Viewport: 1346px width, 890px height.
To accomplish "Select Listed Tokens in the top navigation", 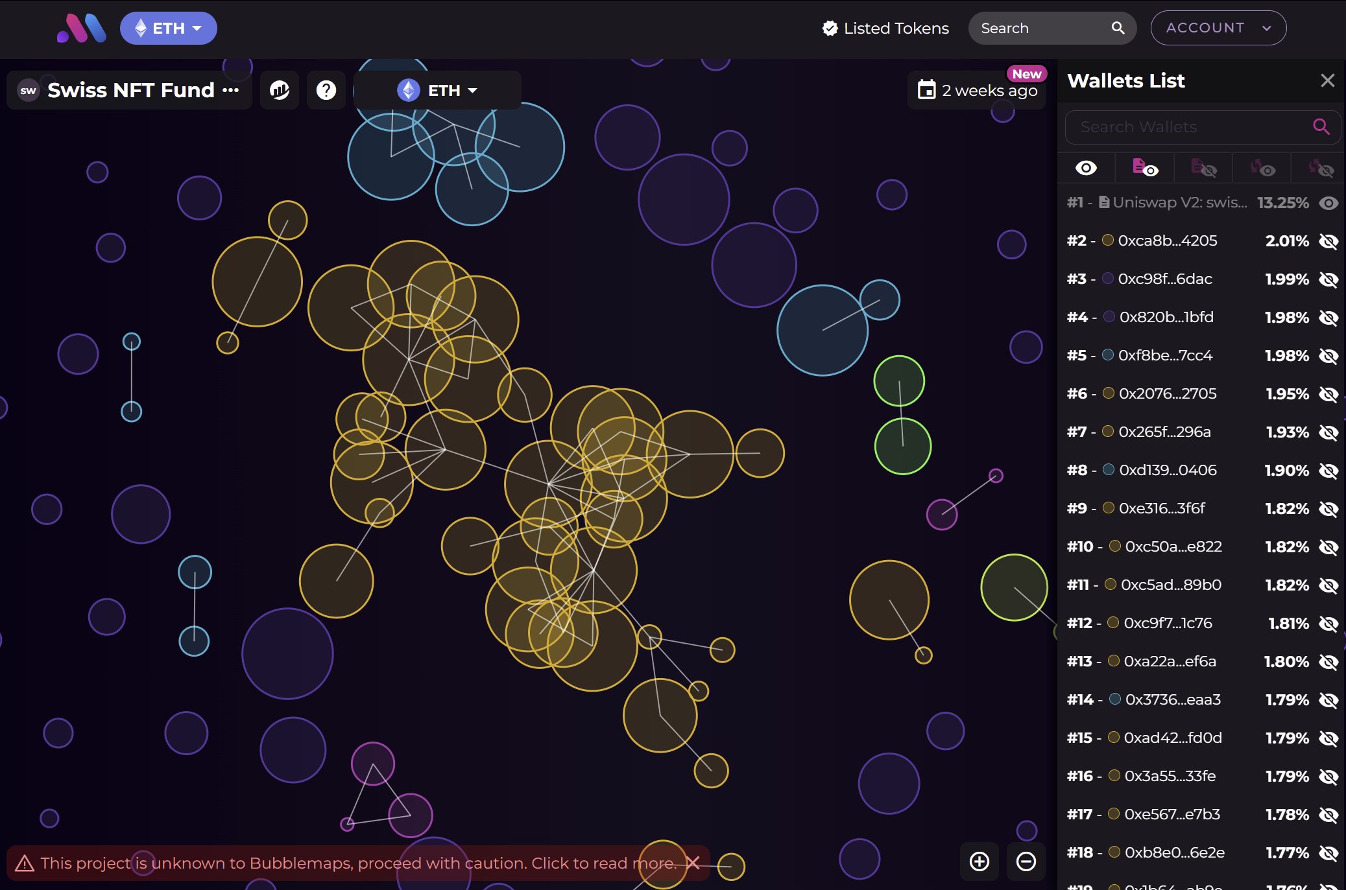I will [x=895, y=28].
